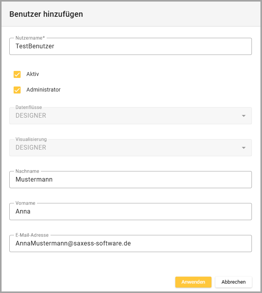
Task: Click into the E-Mail-Adresse input field
Action: 130,244
